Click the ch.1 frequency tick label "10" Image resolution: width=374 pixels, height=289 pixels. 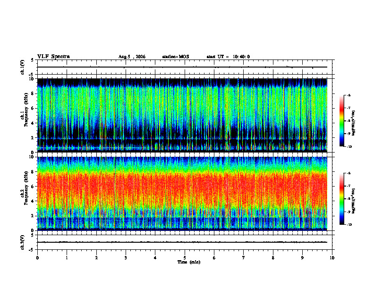[32, 79]
